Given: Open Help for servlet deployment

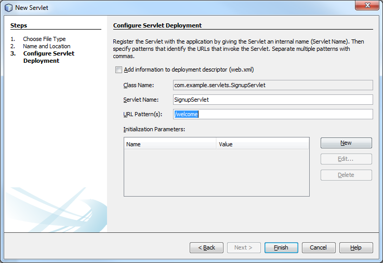Looking at the screenshot, I should click(x=356, y=247).
